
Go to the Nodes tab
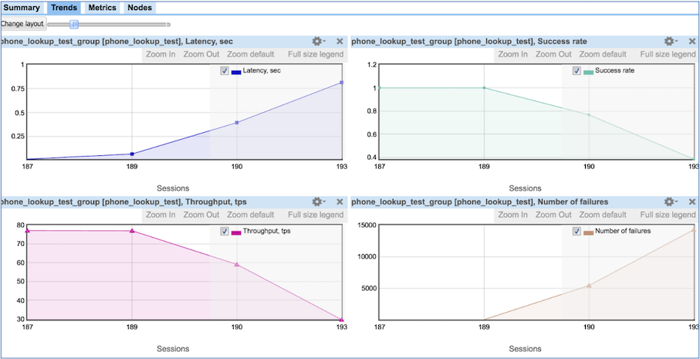coord(139,8)
